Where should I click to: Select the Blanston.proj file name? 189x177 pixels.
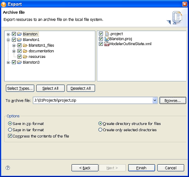(x=121, y=39)
